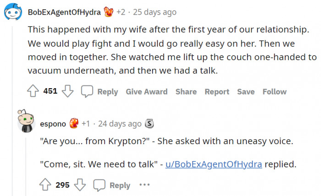Click the award badge beside BobExAgentOfHydra
321x196 pixels.
click(x=109, y=12)
